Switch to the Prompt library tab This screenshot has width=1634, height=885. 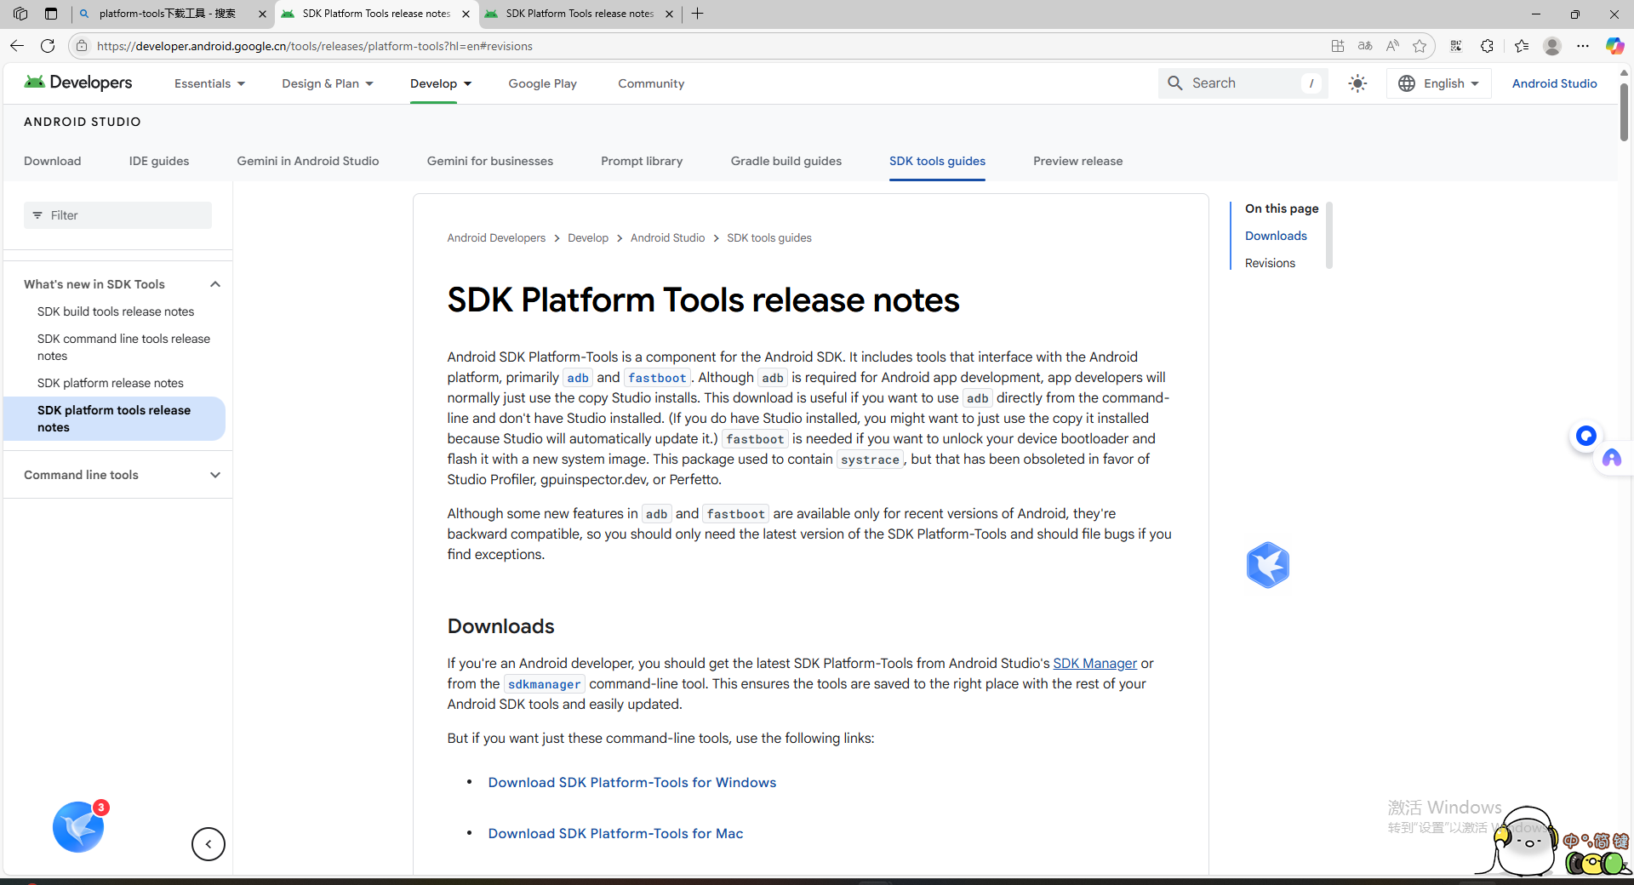[x=642, y=161]
